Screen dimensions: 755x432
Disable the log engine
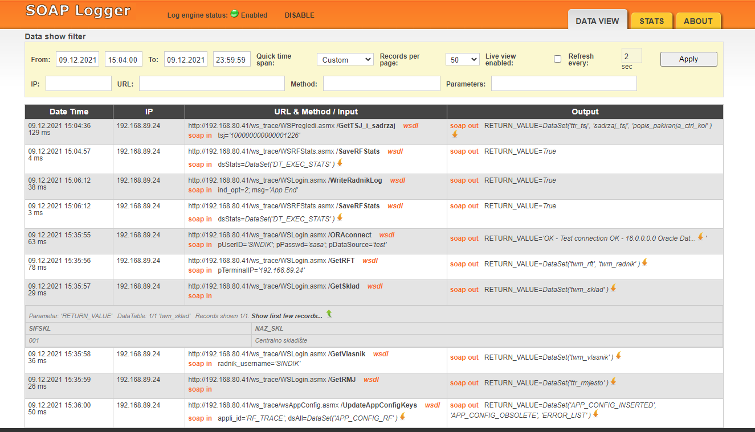pyautogui.click(x=299, y=15)
